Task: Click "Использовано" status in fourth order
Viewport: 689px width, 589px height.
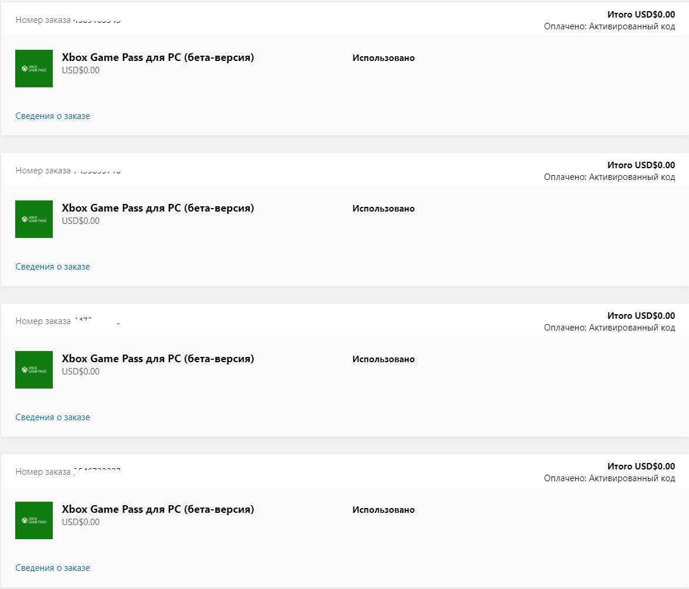Action: [x=383, y=510]
